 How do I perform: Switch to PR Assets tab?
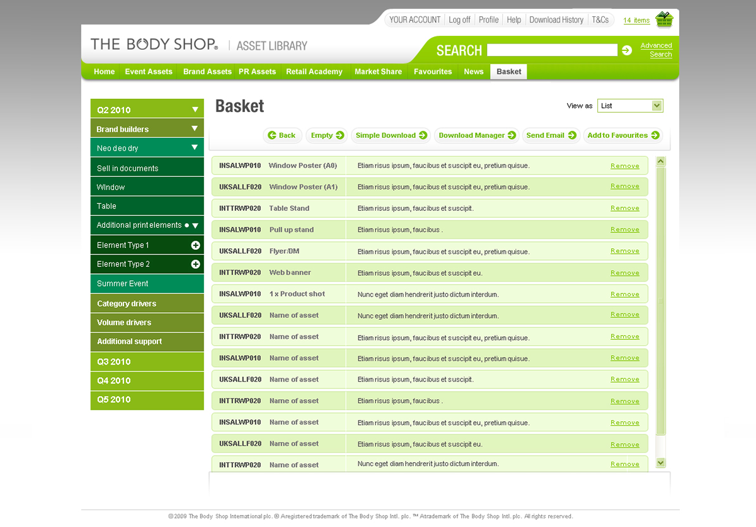(257, 72)
